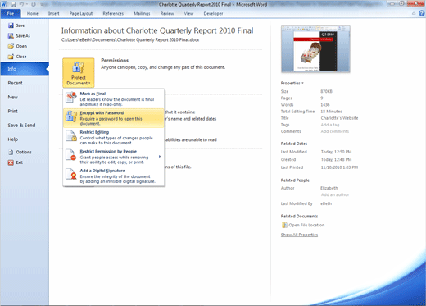Select Info in the backstage menu
Viewport: 426px width, 306px height.
coord(25,69)
